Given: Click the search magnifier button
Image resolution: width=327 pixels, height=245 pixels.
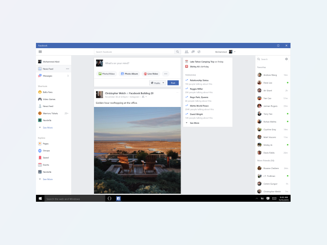Looking at the screenshot, I should pyautogui.click(x=177, y=52).
